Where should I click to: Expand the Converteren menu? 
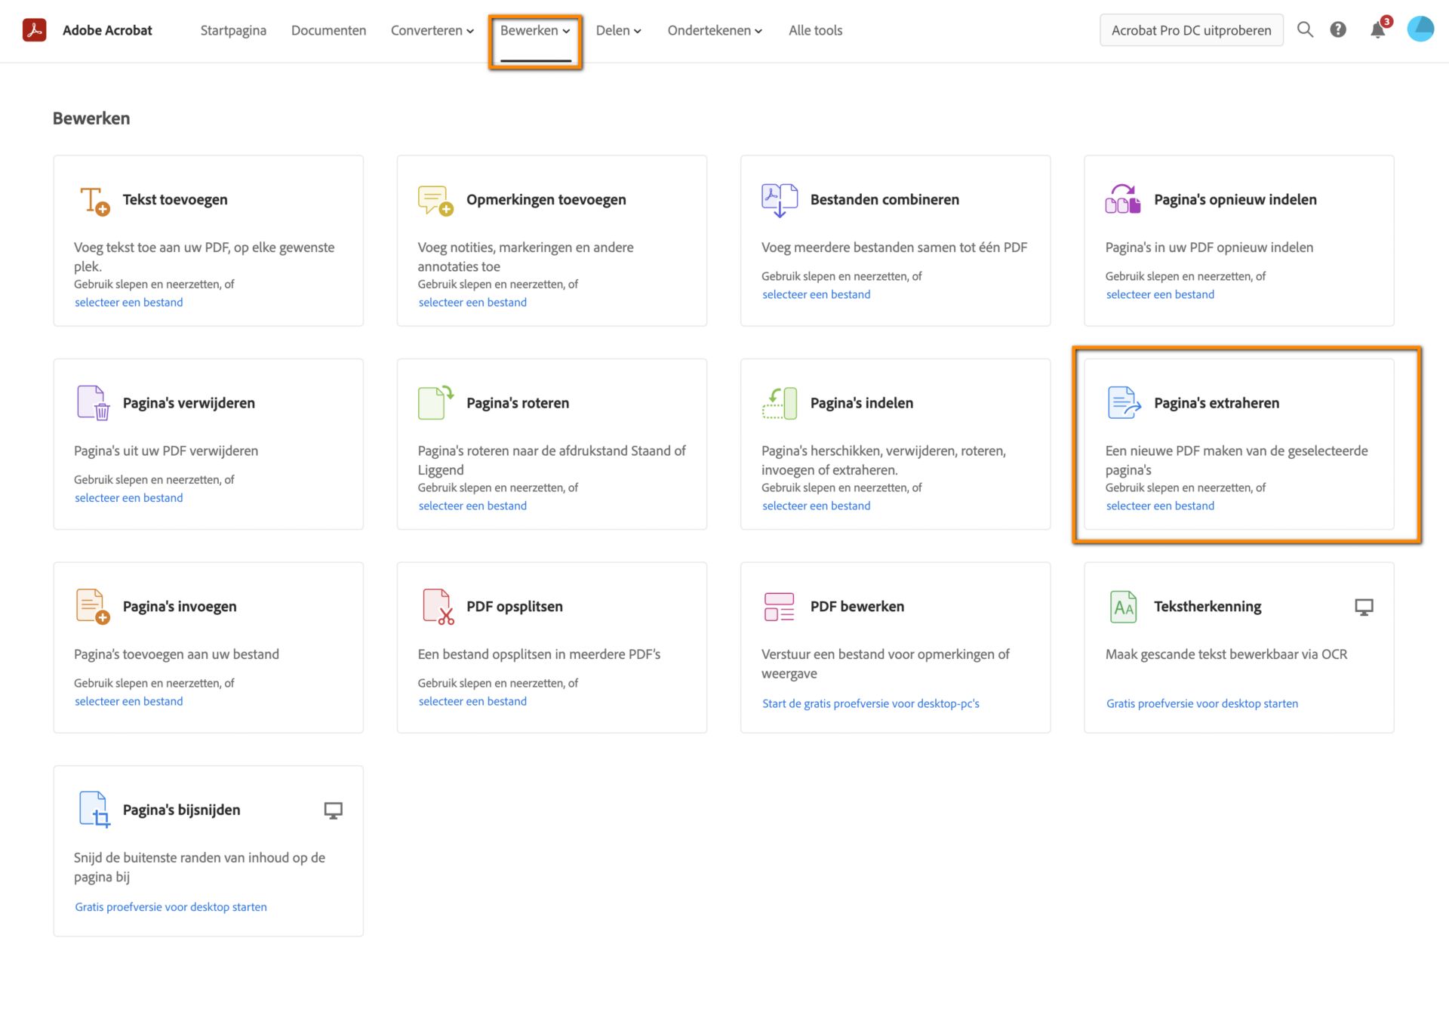tap(432, 30)
